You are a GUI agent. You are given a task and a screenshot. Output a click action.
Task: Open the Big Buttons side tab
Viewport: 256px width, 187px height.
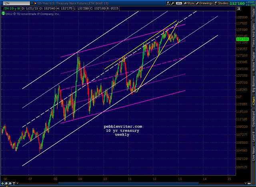coord(254,84)
